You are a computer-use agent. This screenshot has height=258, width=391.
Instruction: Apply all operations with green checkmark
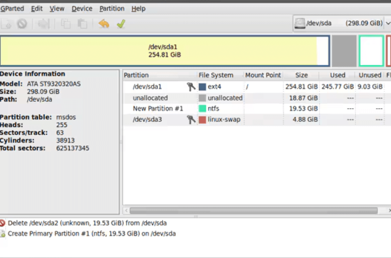(121, 24)
